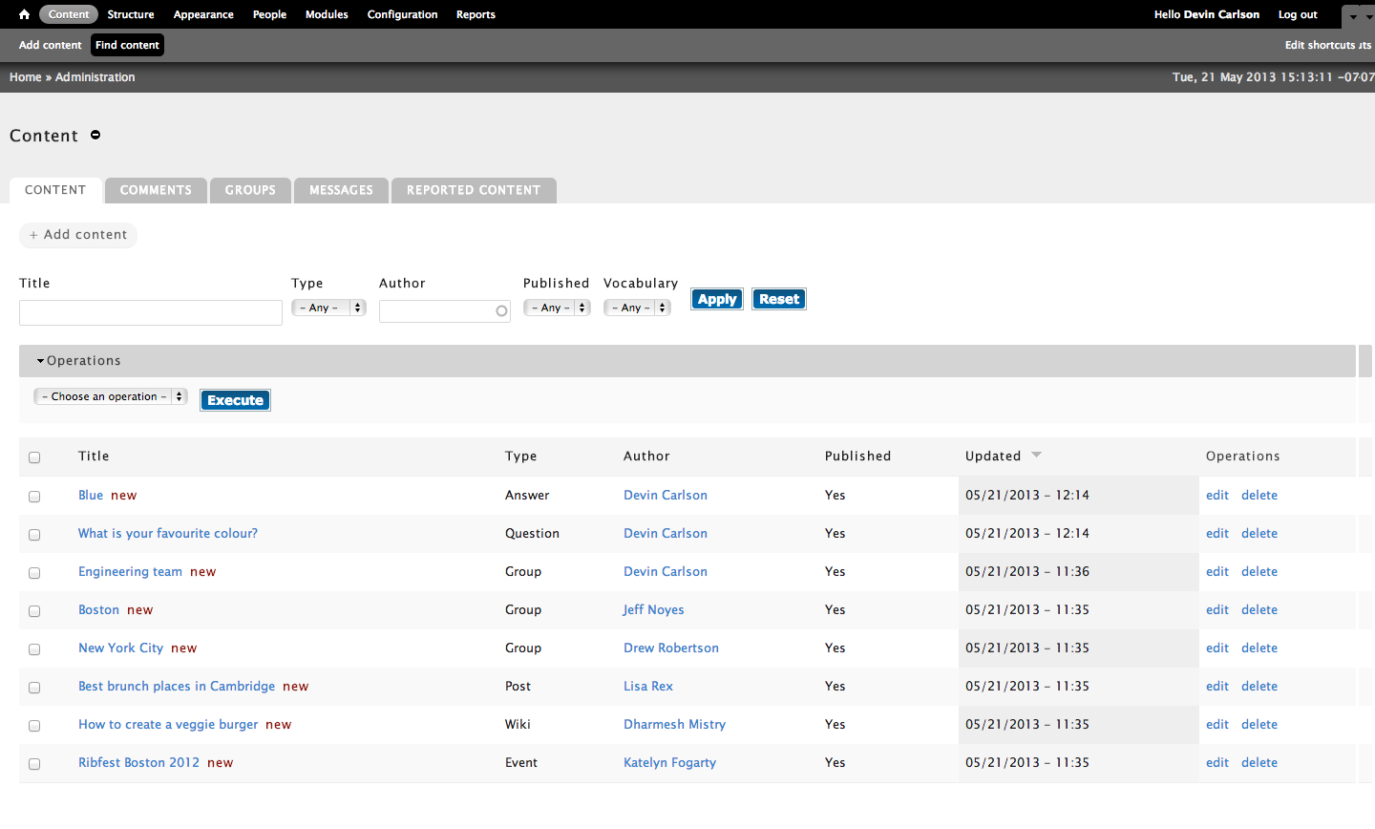Open author profile Dharmesh Mistry
1375x829 pixels.
pyautogui.click(x=674, y=724)
